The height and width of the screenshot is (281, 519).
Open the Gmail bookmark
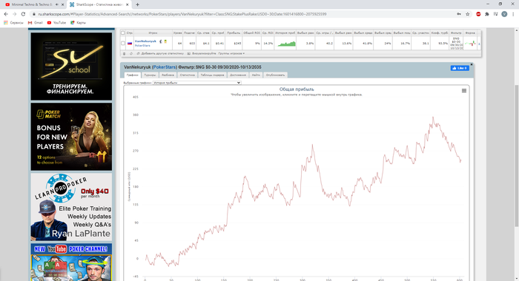coord(36,23)
